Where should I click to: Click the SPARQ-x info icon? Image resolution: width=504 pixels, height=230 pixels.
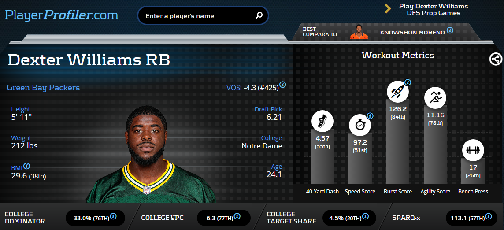click(x=489, y=216)
